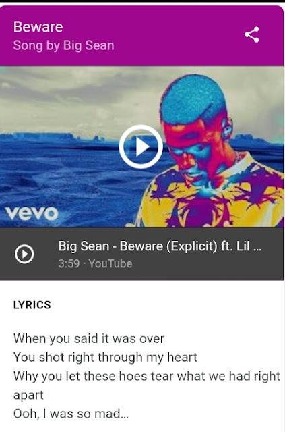Select the 'Beware' song title heading
This screenshot has width=285, height=432.
38,27
